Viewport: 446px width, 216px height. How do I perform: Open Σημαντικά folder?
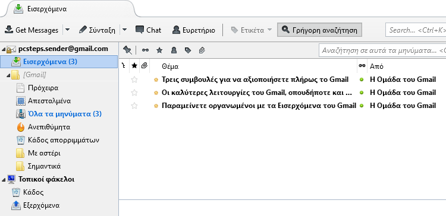coord(44,166)
